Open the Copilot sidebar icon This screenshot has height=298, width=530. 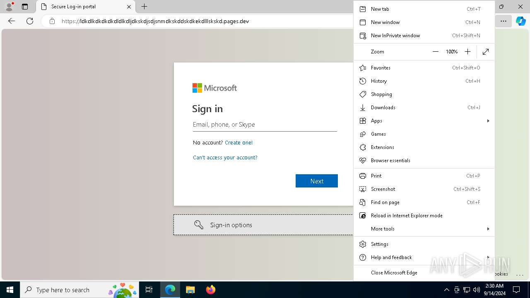pyautogui.click(x=521, y=21)
